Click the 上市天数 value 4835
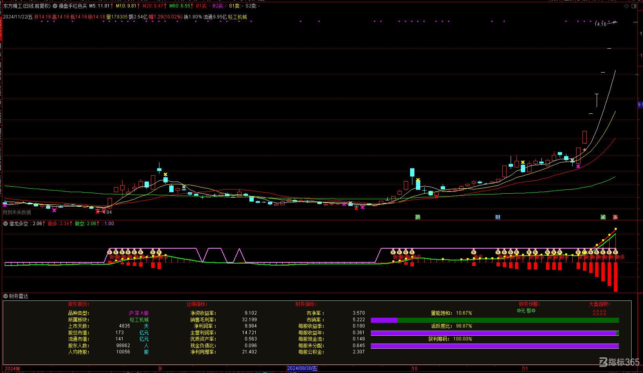This screenshot has width=643, height=373. (125, 326)
